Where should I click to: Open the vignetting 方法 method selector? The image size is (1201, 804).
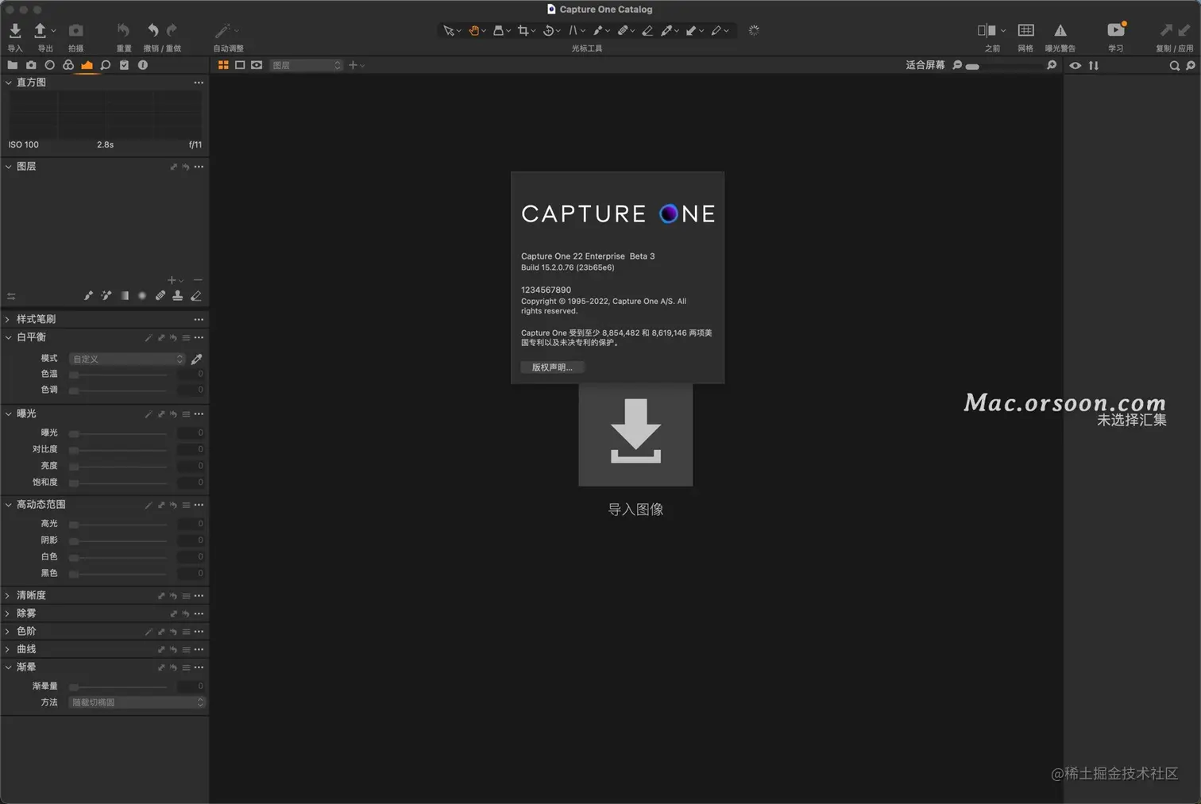click(x=137, y=702)
